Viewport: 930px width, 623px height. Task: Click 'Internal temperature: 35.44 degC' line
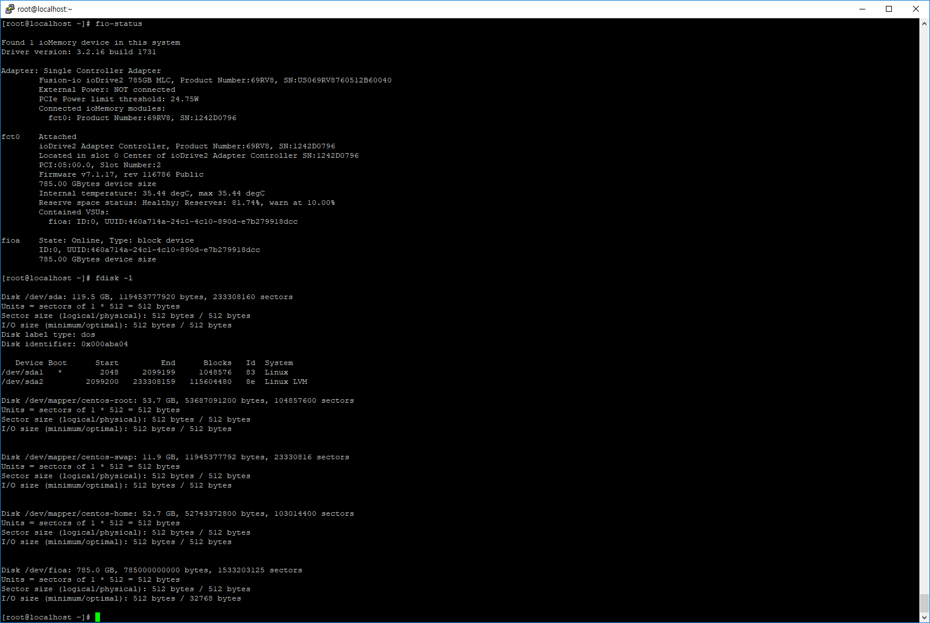[x=152, y=193]
